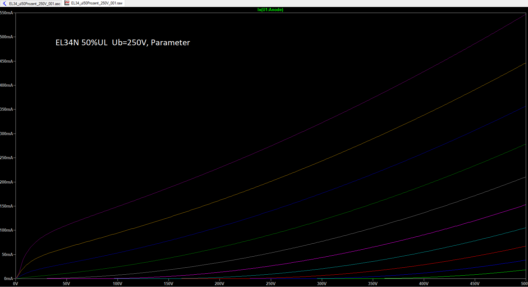The image size is (528, 287).
Task: Click the 350mA vertical axis label
Action: (x=7, y=109)
